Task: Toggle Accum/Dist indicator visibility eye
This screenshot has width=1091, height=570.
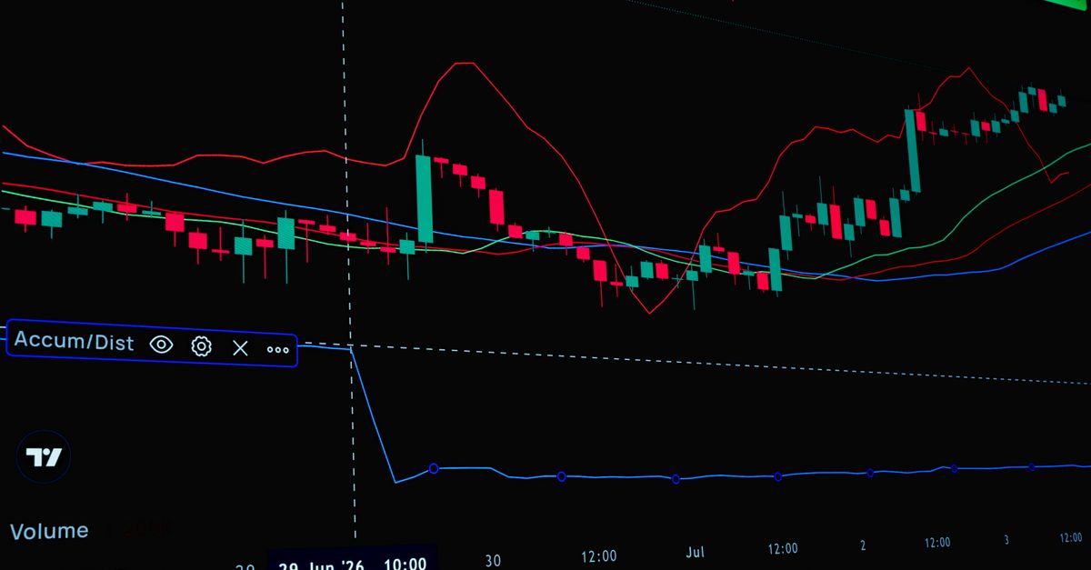Action: (x=161, y=345)
